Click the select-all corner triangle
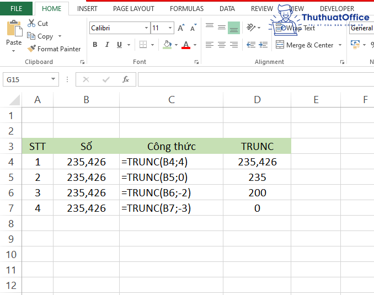The image size is (374, 295). 14,100
